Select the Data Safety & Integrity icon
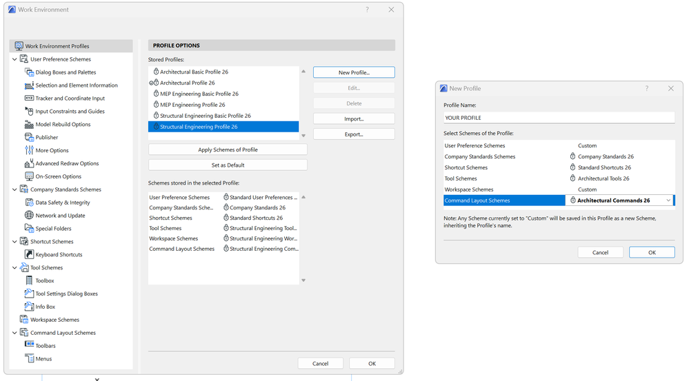 pyautogui.click(x=29, y=203)
